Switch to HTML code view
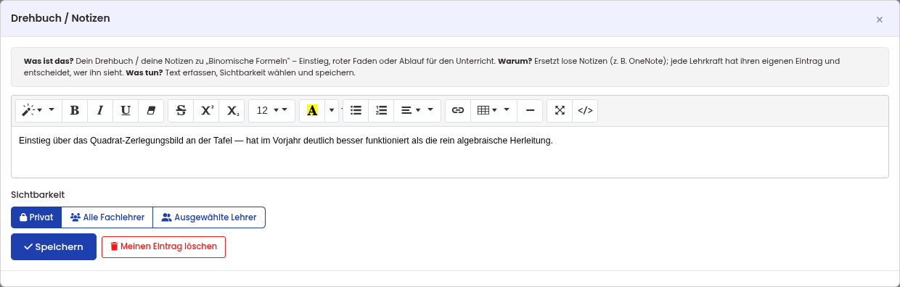 click(585, 110)
